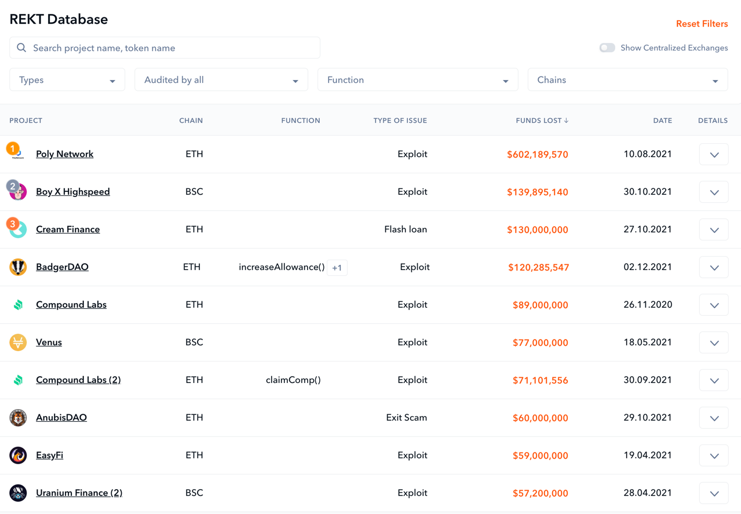
Task: Click the Compound Labs (2) logo icon
Action: tap(18, 380)
